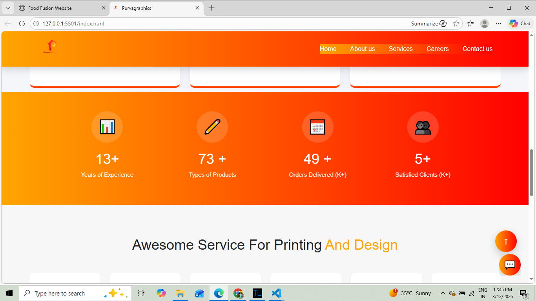The width and height of the screenshot is (536, 301).
Task: Click the calendar icon above Orders Delivered
Action: coord(317,127)
